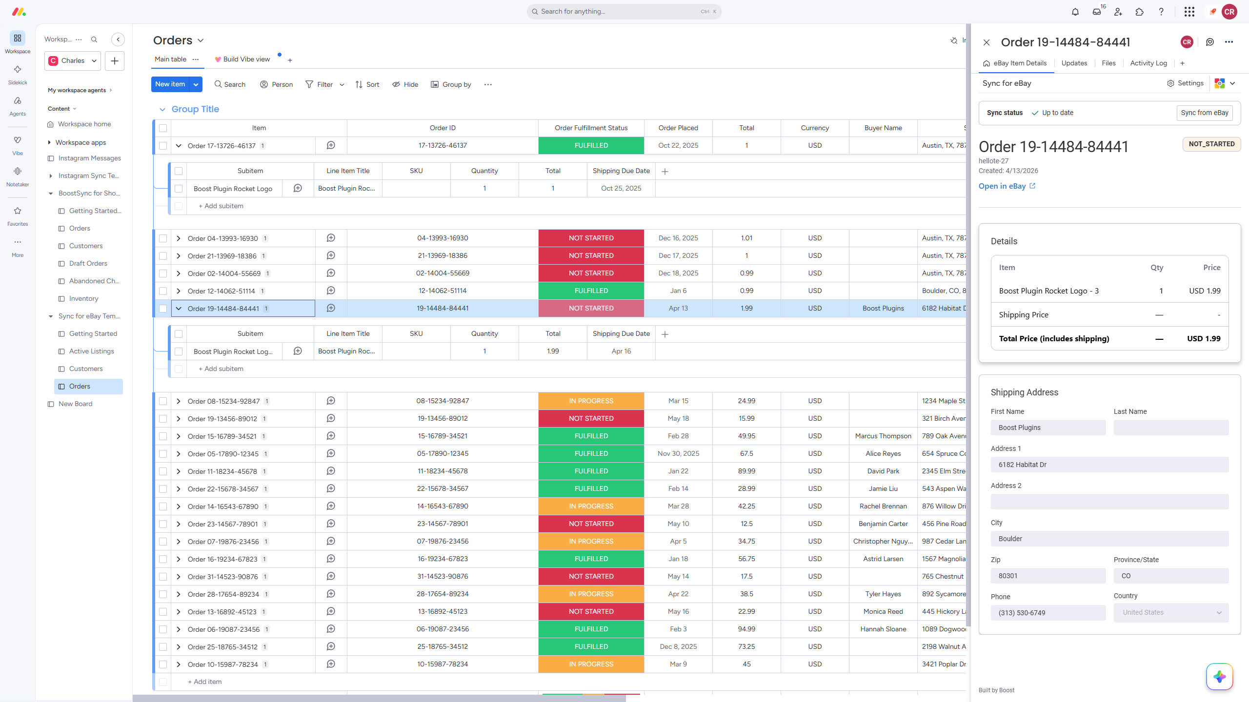Click invite members icon
The height and width of the screenshot is (702, 1249).
[1118, 12]
